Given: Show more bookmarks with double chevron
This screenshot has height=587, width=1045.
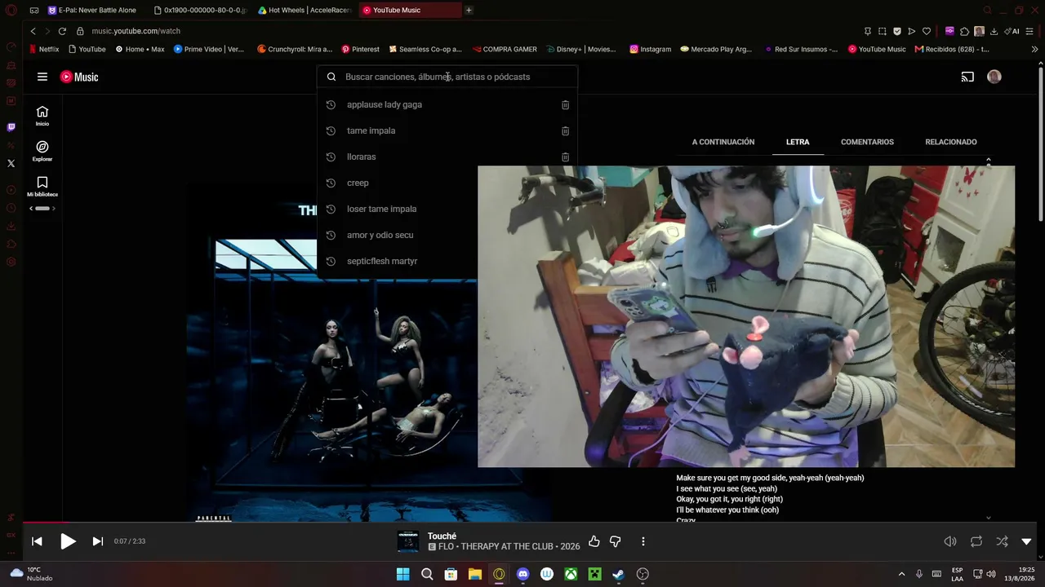Looking at the screenshot, I should click(1034, 49).
